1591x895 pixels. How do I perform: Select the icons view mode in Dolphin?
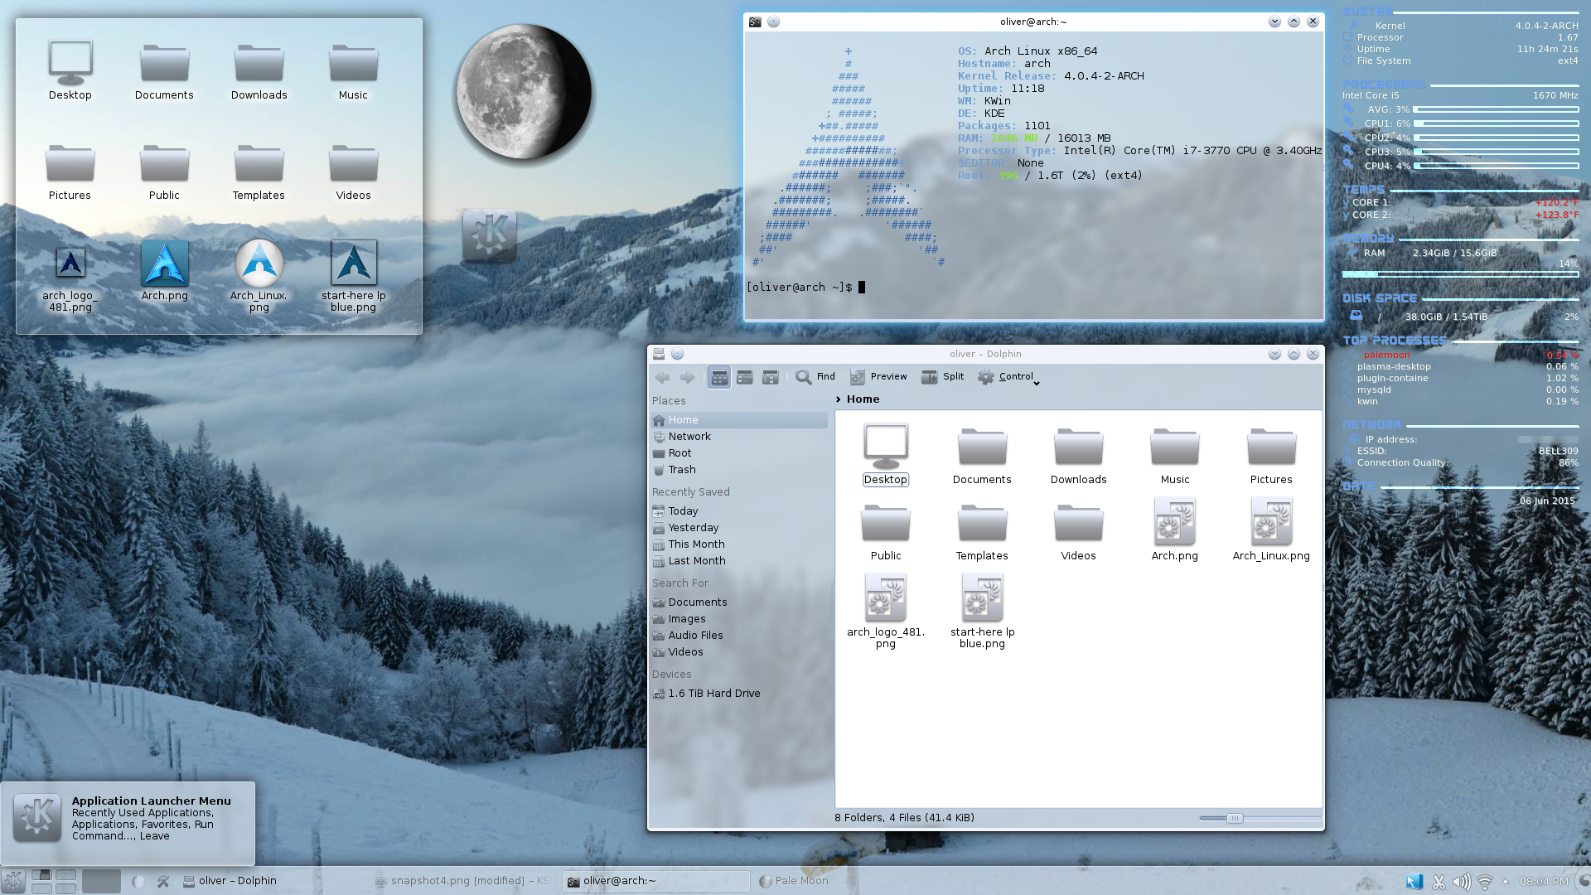point(718,377)
